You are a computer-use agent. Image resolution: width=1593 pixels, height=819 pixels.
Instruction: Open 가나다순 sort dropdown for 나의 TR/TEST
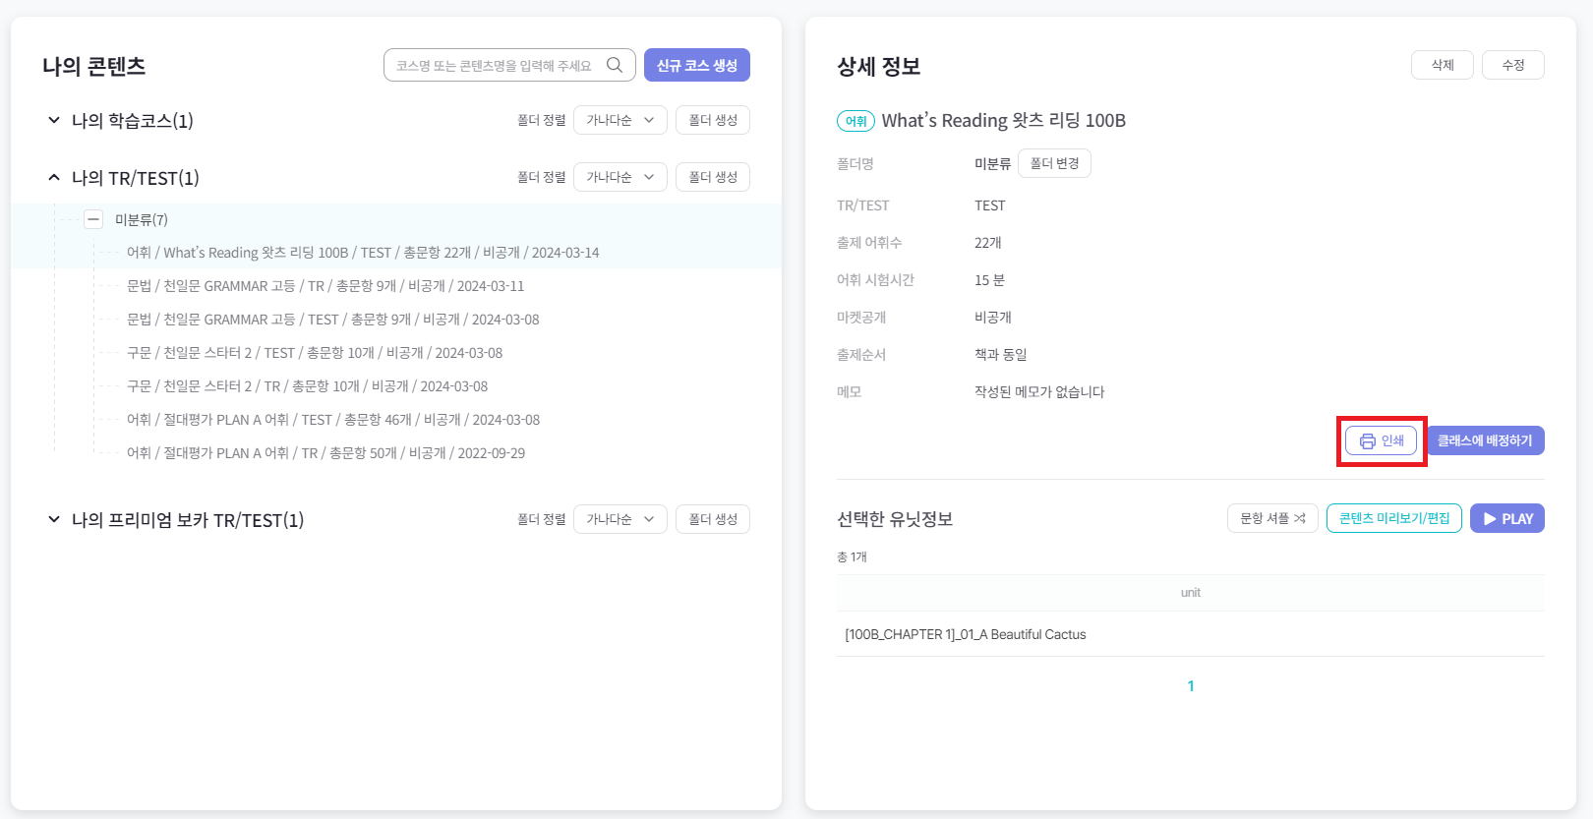[619, 177]
